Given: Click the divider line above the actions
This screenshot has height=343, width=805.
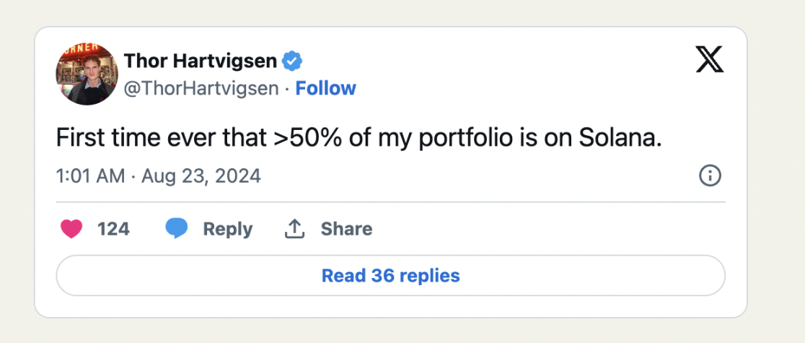Looking at the screenshot, I should pyautogui.click(x=390, y=202).
